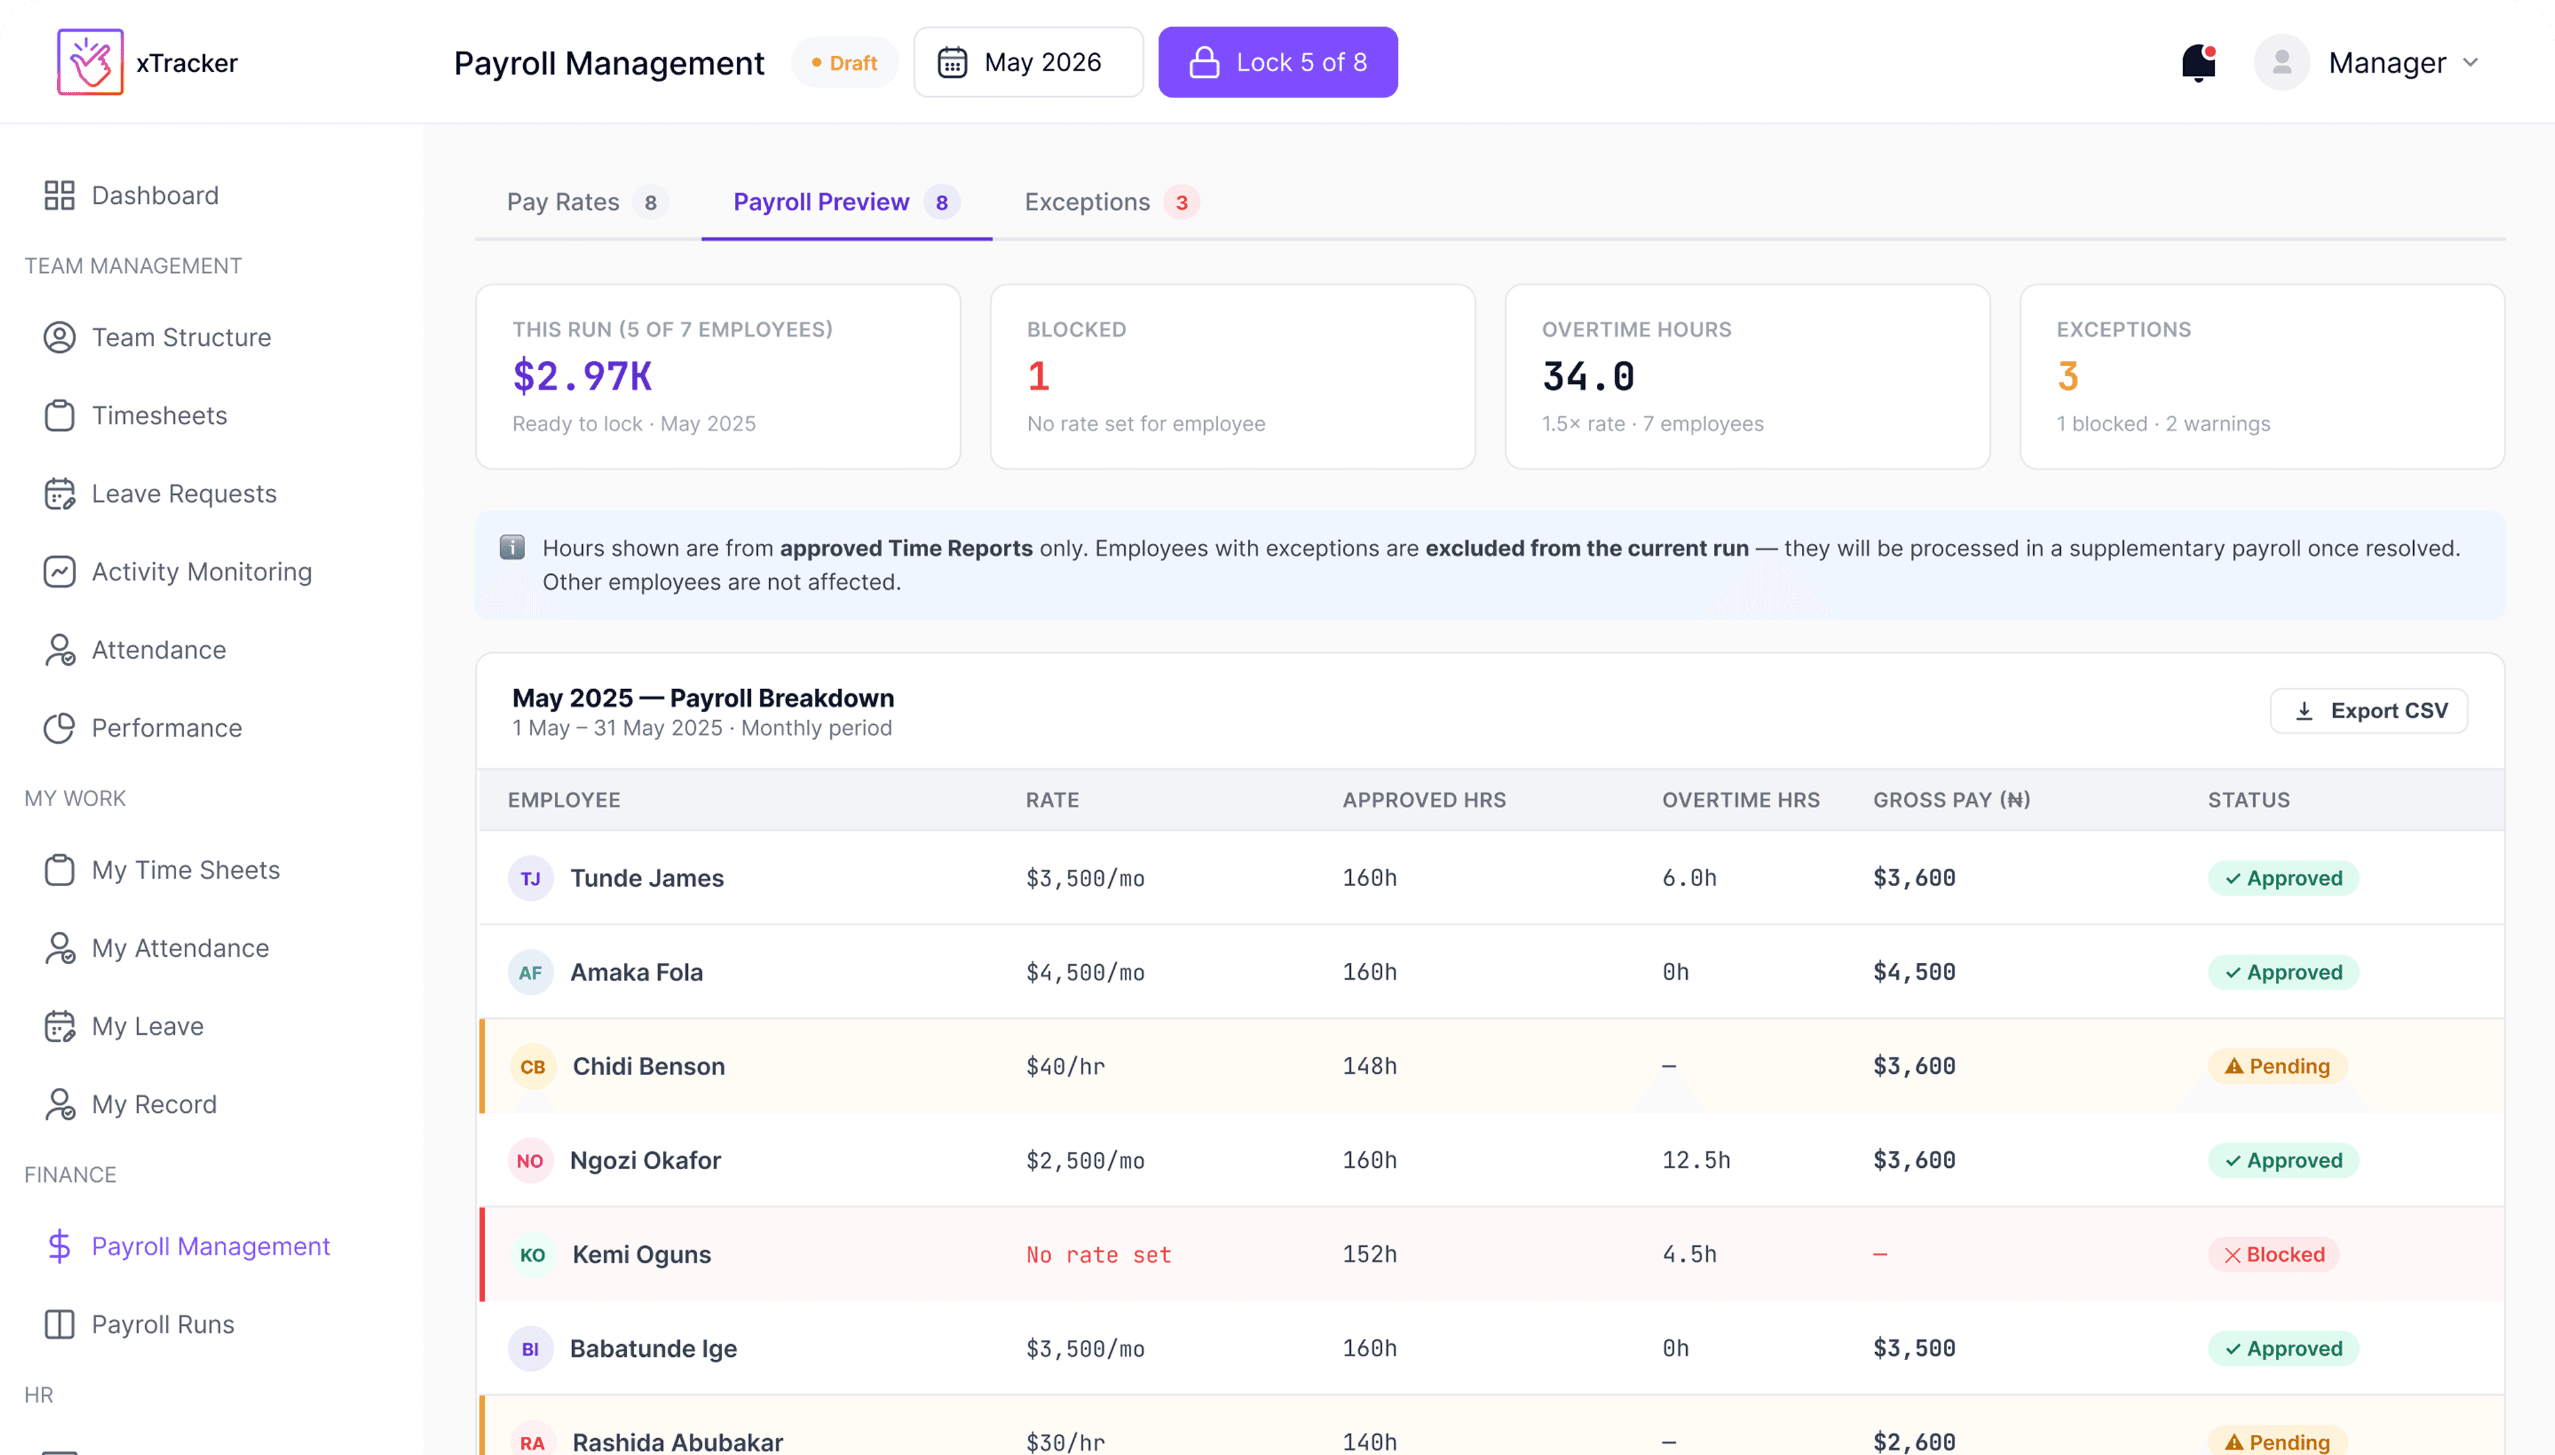Click the TJ avatar for Tunde James
The height and width of the screenshot is (1455, 2555).
click(x=530, y=878)
